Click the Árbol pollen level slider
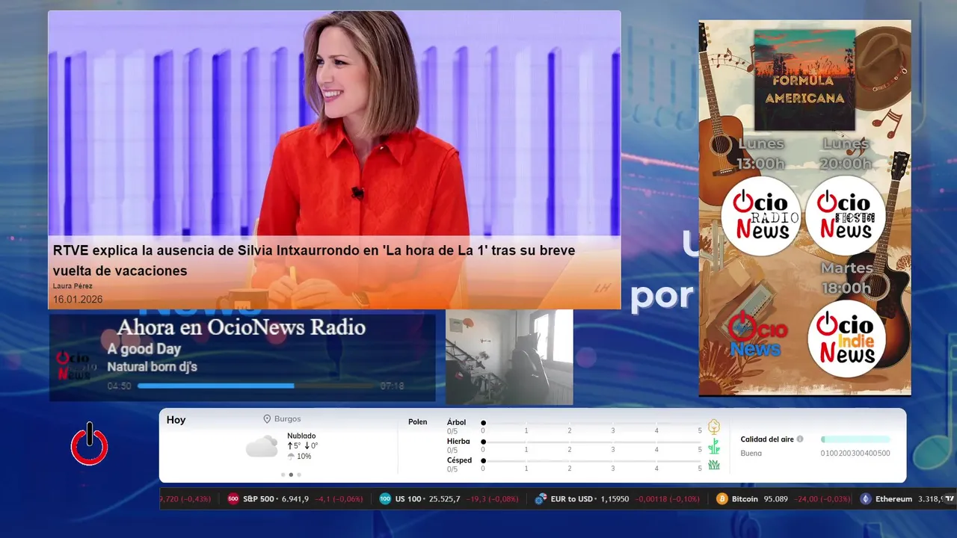 [x=591, y=423]
